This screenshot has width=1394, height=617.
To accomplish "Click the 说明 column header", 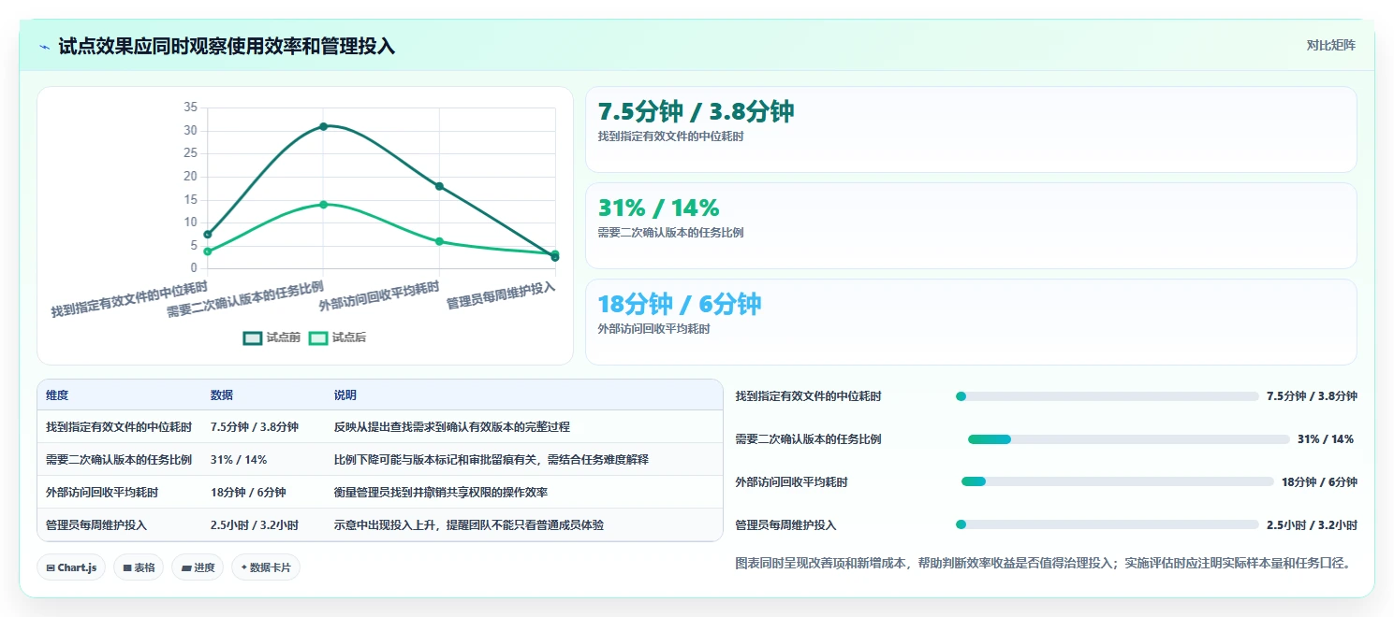I will point(345,395).
